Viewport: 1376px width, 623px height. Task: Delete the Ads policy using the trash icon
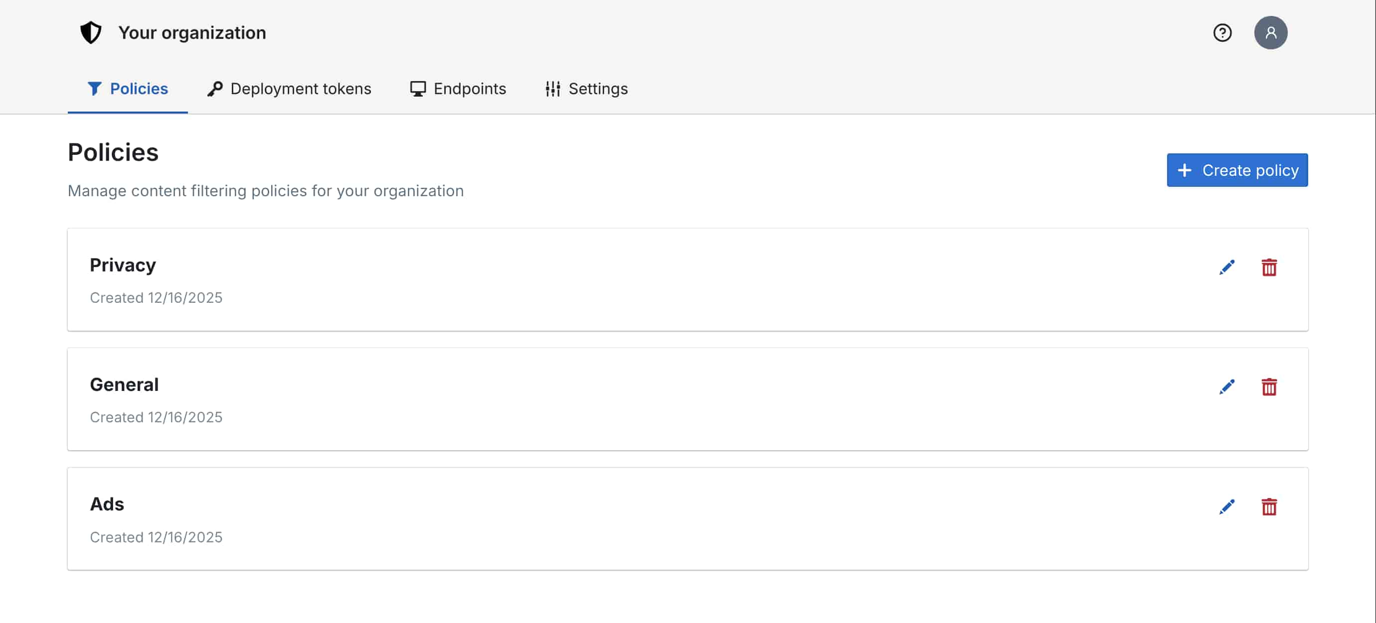point(1270,507)
